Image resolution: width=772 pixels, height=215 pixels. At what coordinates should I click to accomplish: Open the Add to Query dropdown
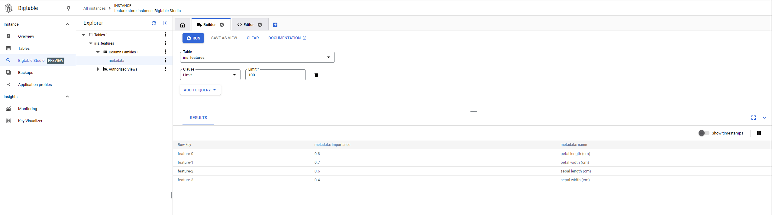click(200, 90)
